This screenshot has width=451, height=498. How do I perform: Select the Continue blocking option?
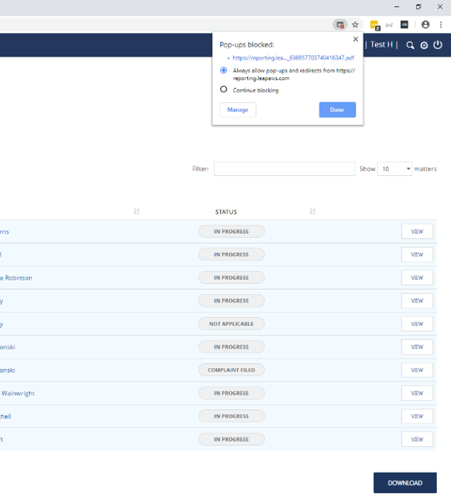223,89
